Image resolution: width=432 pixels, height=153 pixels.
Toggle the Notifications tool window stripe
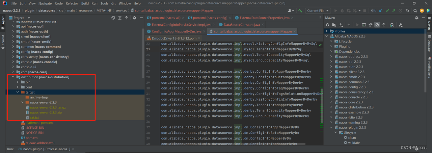tap(429, 67)
